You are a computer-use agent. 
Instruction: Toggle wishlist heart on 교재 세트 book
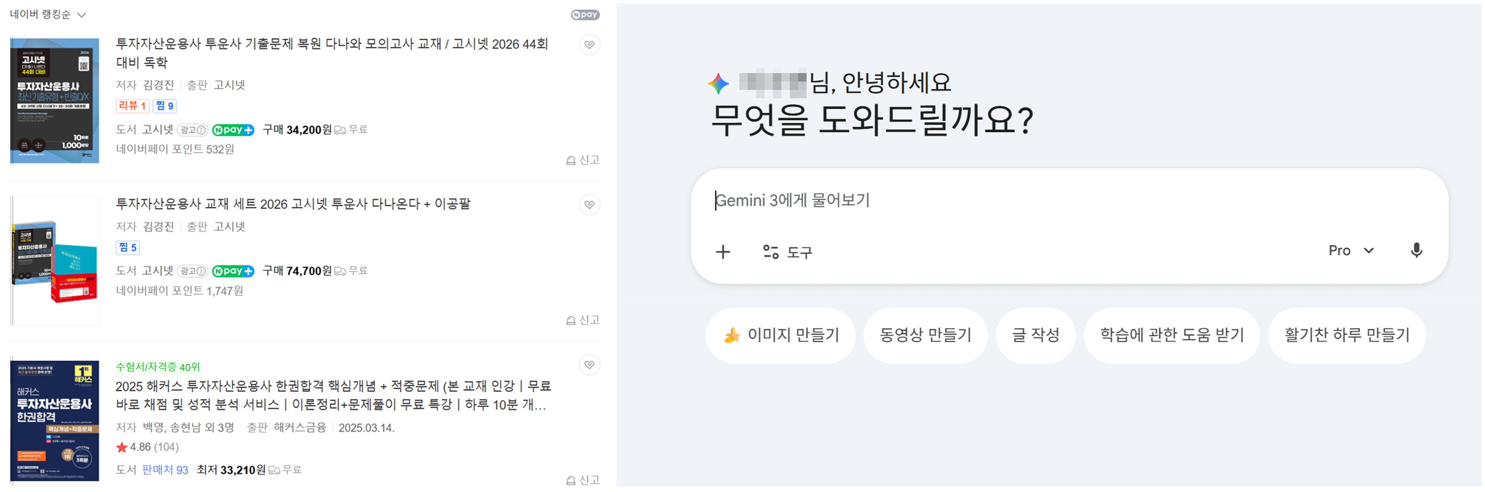point(589,205)
